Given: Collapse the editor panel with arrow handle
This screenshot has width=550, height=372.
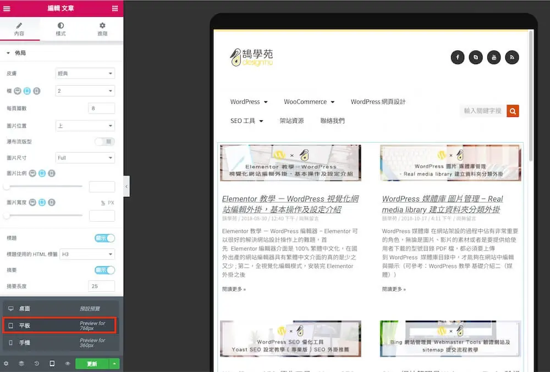Looking at the screenshot, I should pyautogui.click(x=127, y=187).
